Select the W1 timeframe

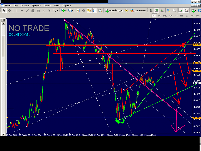point(193,16)
